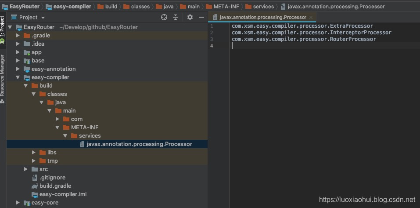Expand the easy-core module arrow

coord(18,203)
